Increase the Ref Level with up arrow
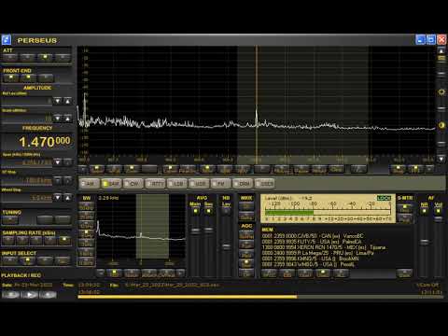The height and width of the screenshot is (336, 448). [67, 101]
